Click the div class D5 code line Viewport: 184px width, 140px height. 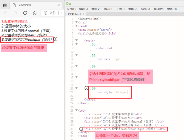point(125,129)
